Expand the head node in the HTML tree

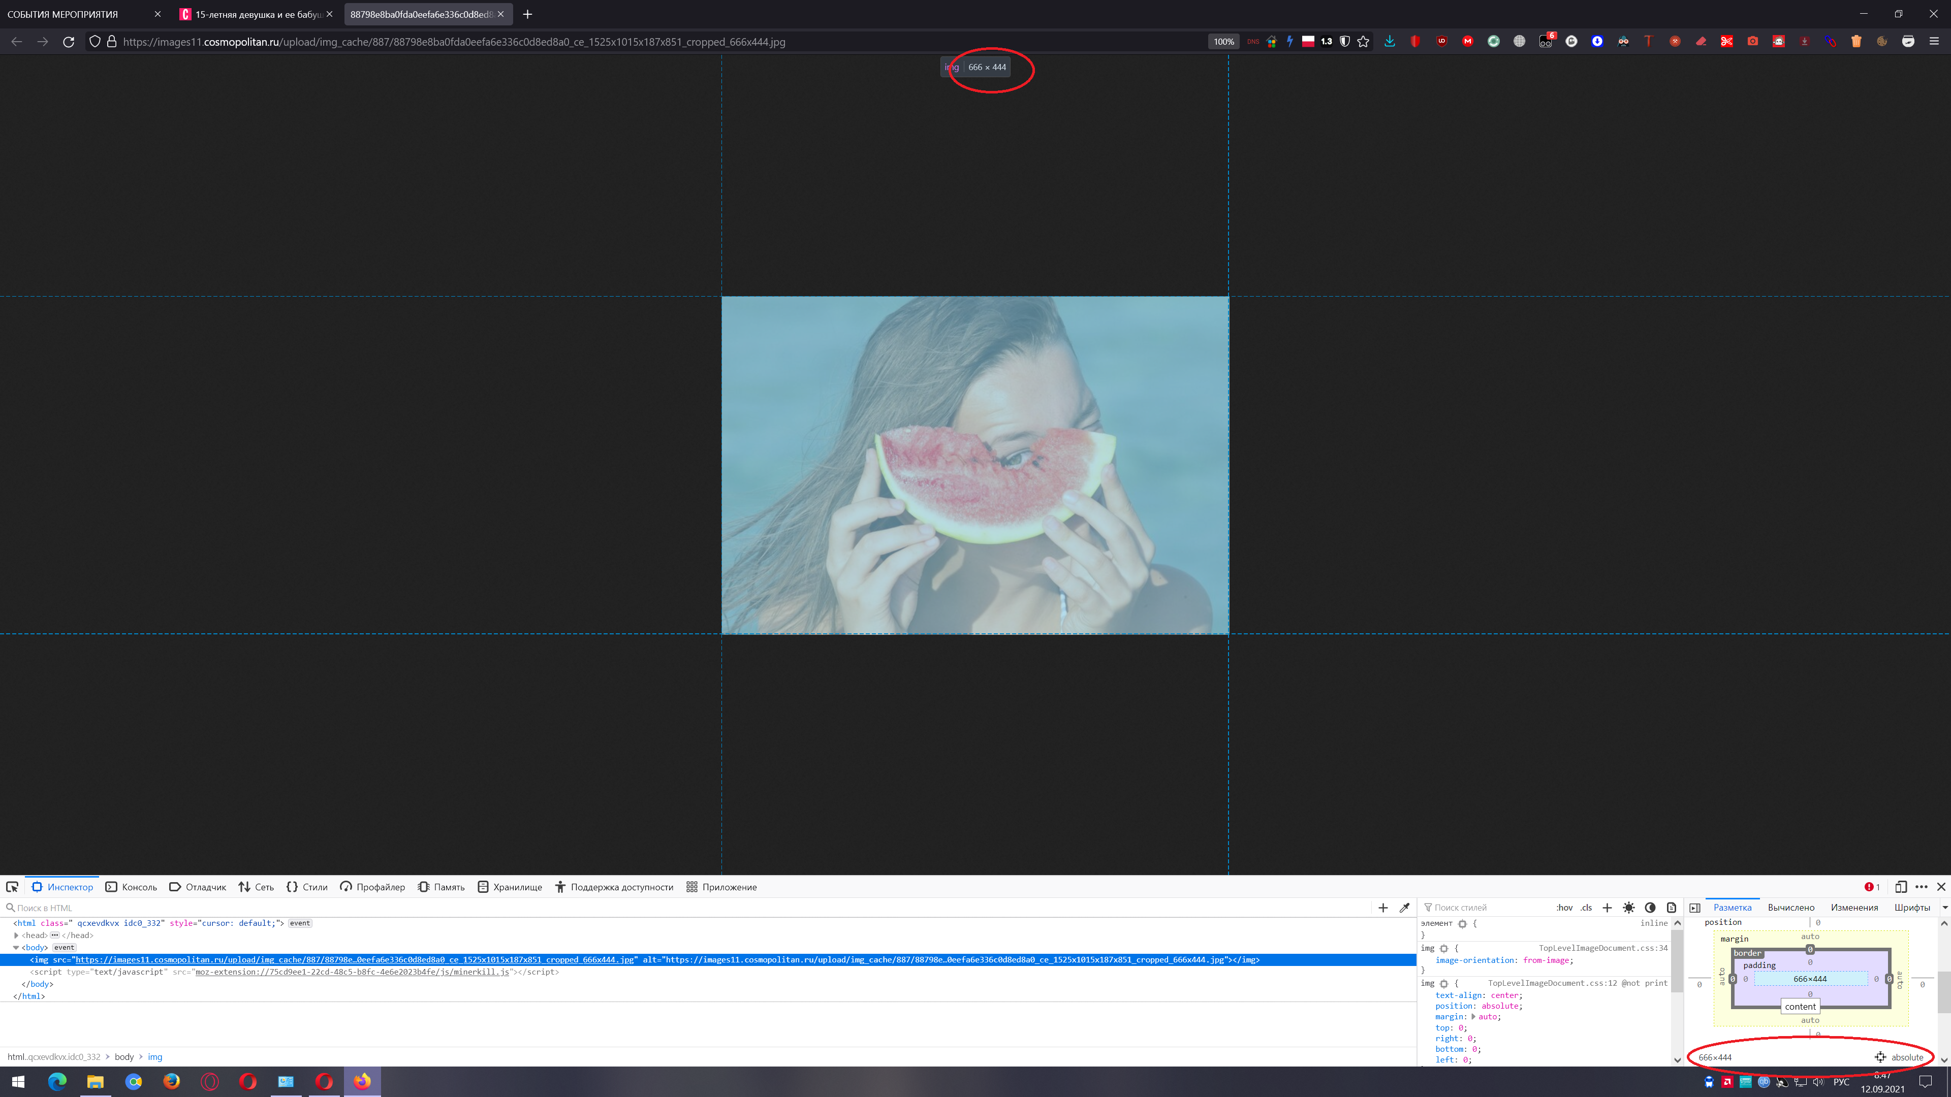(x=16, y=935)
